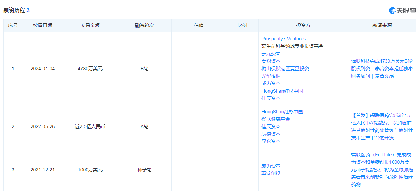Click HongShan红杉中国 in the B轮 row
The image size is (418, 195).
[282, 91]
